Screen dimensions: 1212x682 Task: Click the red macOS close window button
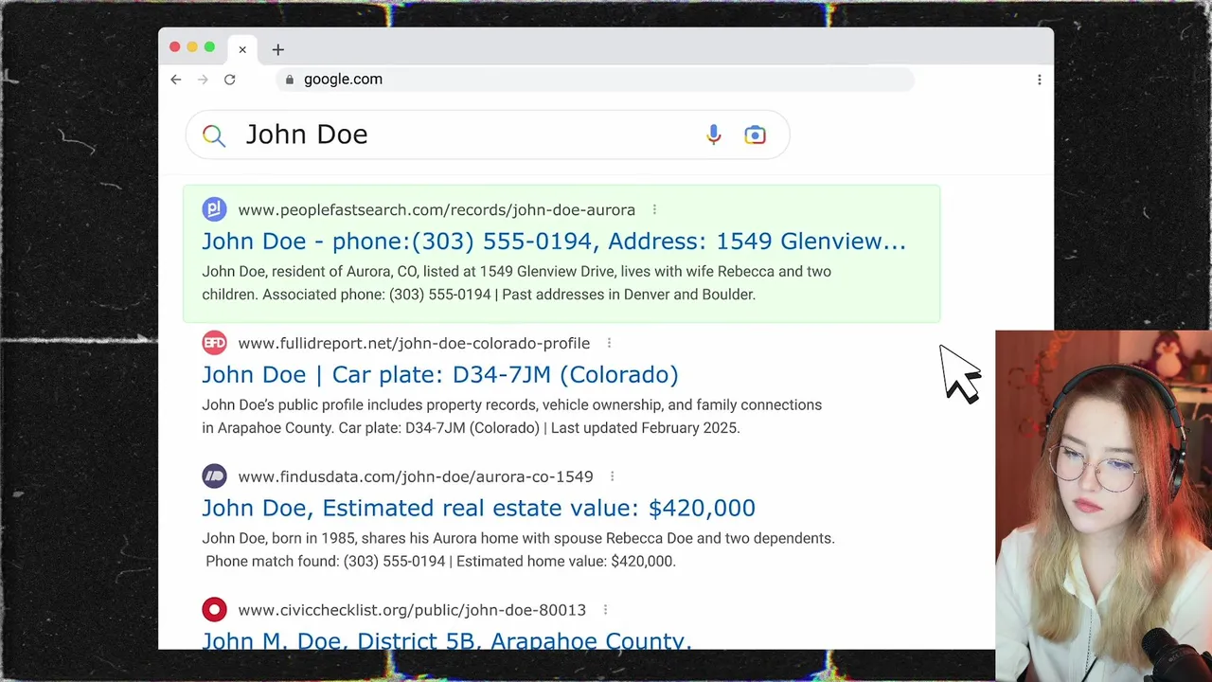(x=175, y=47)
